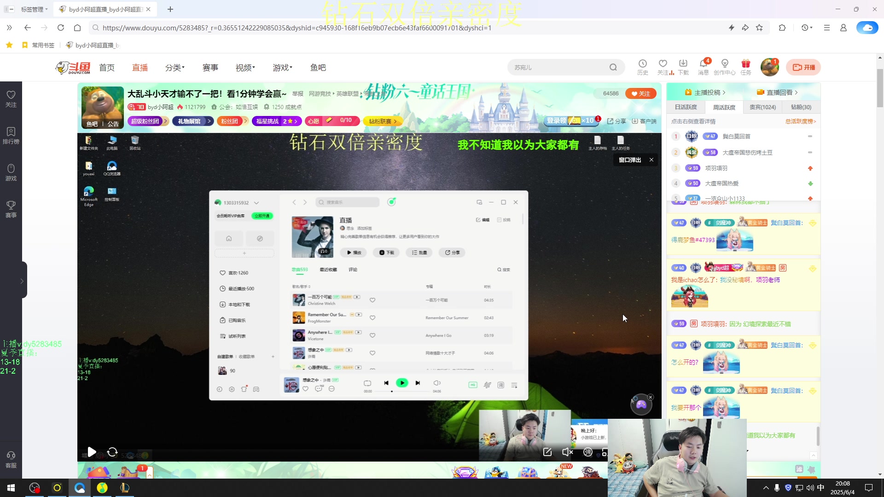
Task: Switch to the 日活跃度 tab
Action: [x=686, y=107]
